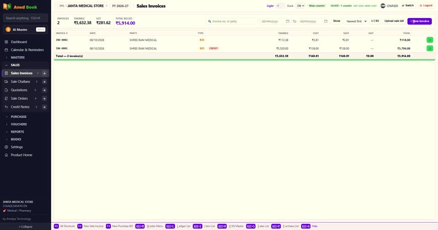Add new Sales Invoice with plus icon
The image size is (438, 230).
point(44,73)
